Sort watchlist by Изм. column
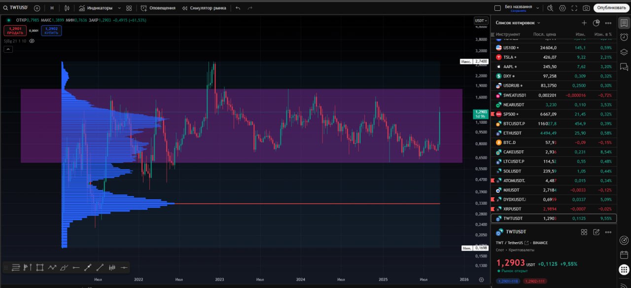This screenshot has width=631, height=288. [580, 34]
